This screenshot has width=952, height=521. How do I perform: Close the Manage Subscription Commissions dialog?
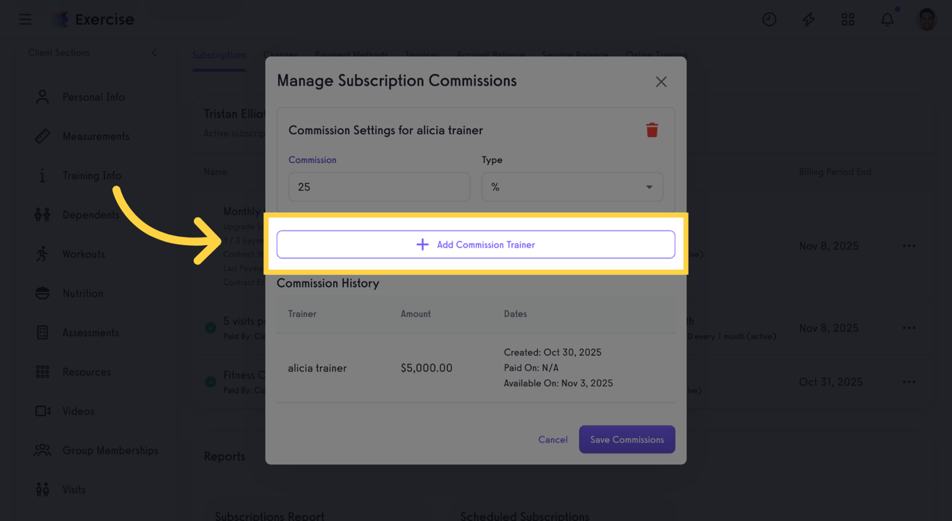click(661, 81)
